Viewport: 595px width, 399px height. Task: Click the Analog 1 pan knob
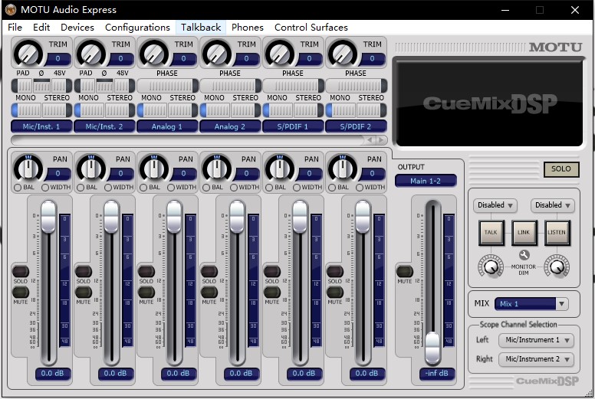[153, 168]
